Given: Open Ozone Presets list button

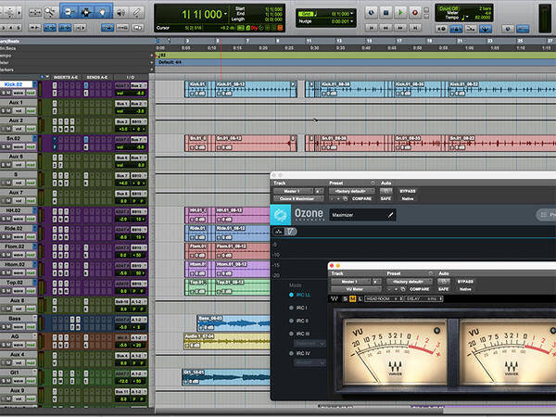Looking at the screenshot, I should coord(547,215).
